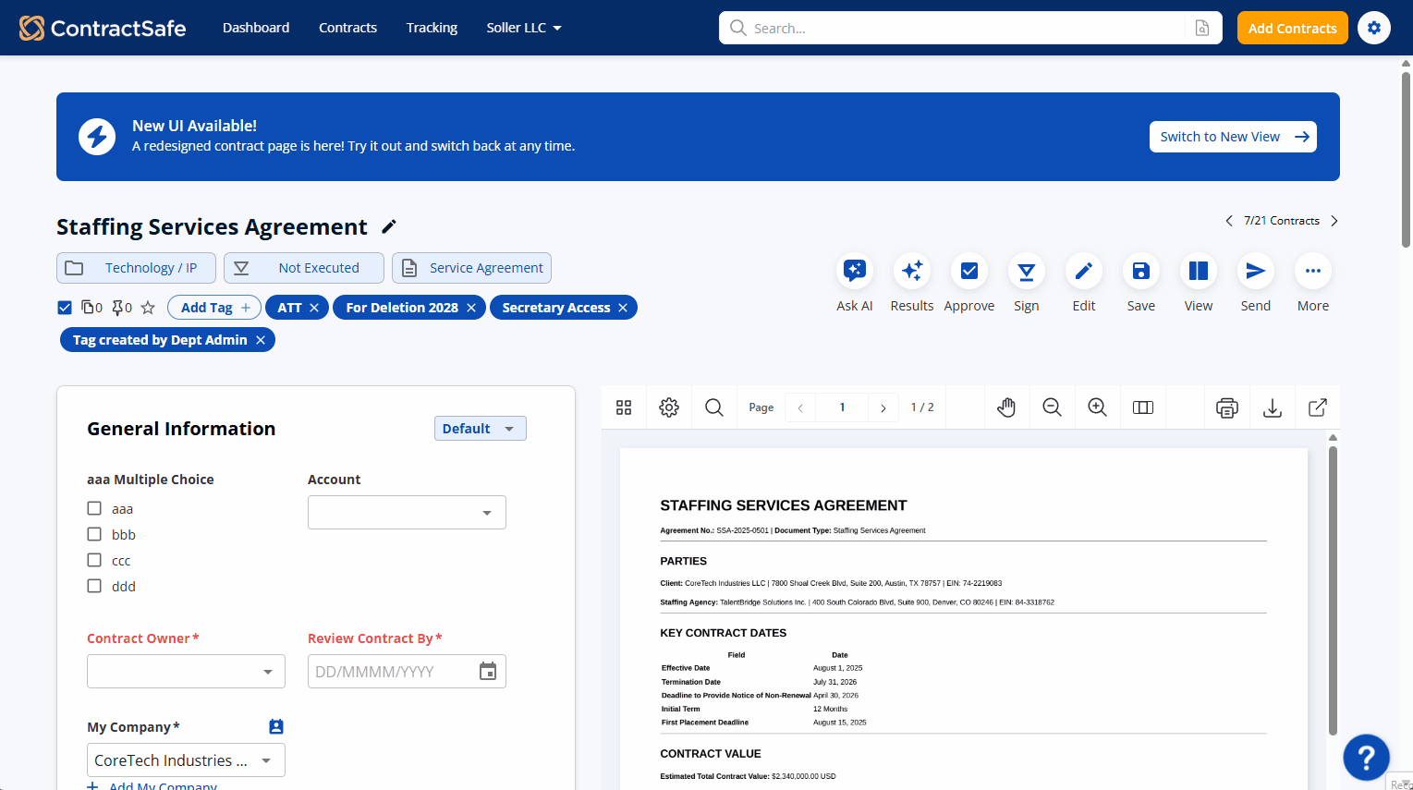
Task: Go to the next document page
Action: (883, 407)
